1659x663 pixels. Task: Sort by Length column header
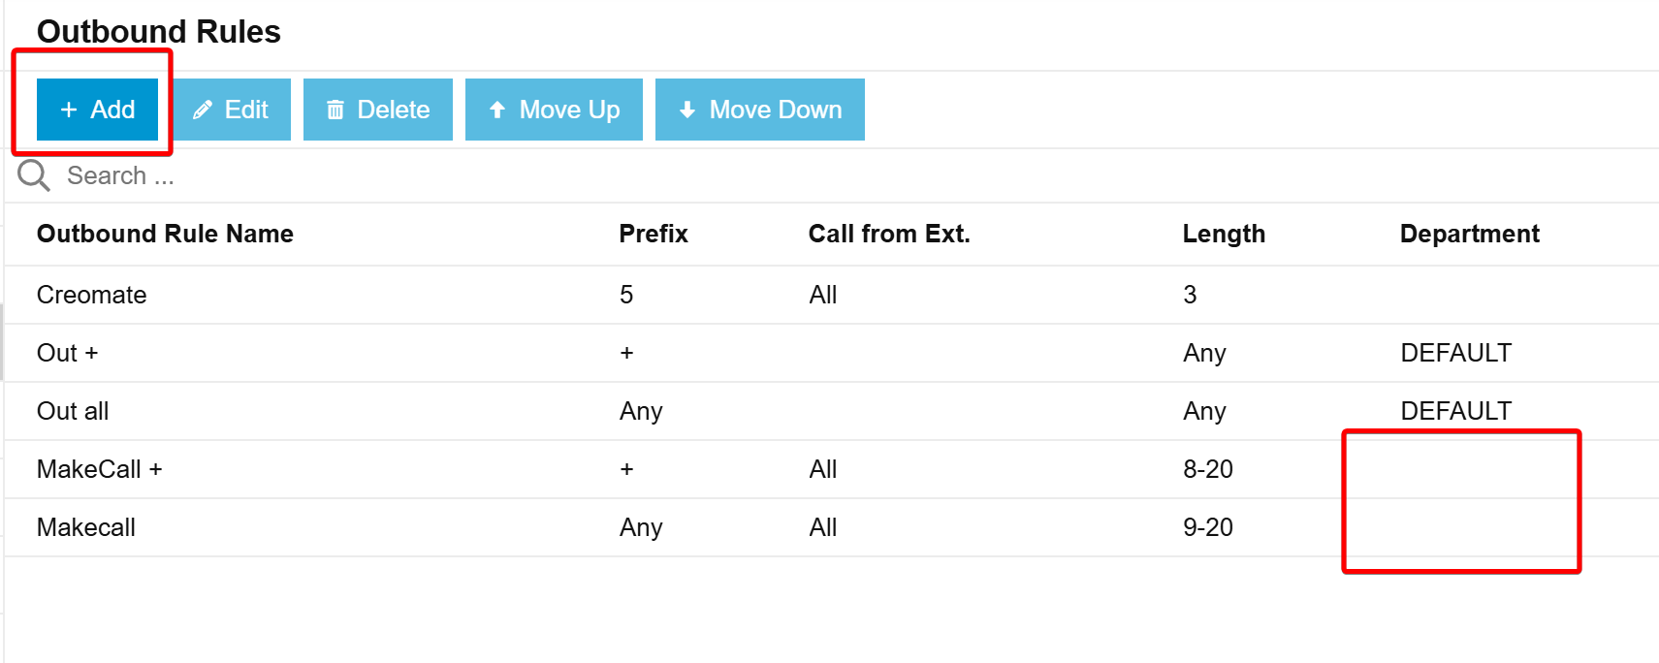[x=1224, y=234]
